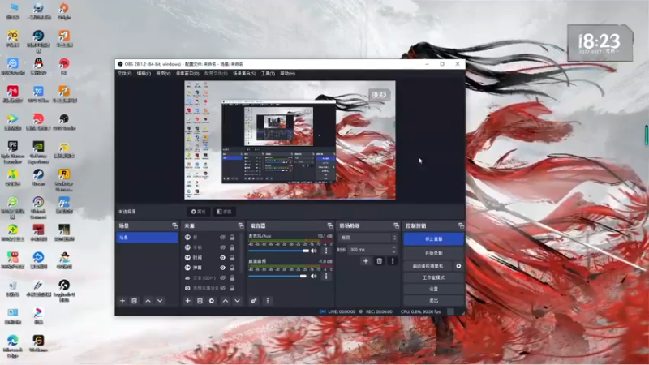
Task: Open 麦克风/Aux three-dot options menu
Action: tap(326, 251)
